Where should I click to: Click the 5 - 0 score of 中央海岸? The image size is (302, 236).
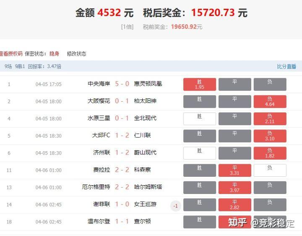pos(122,84)
